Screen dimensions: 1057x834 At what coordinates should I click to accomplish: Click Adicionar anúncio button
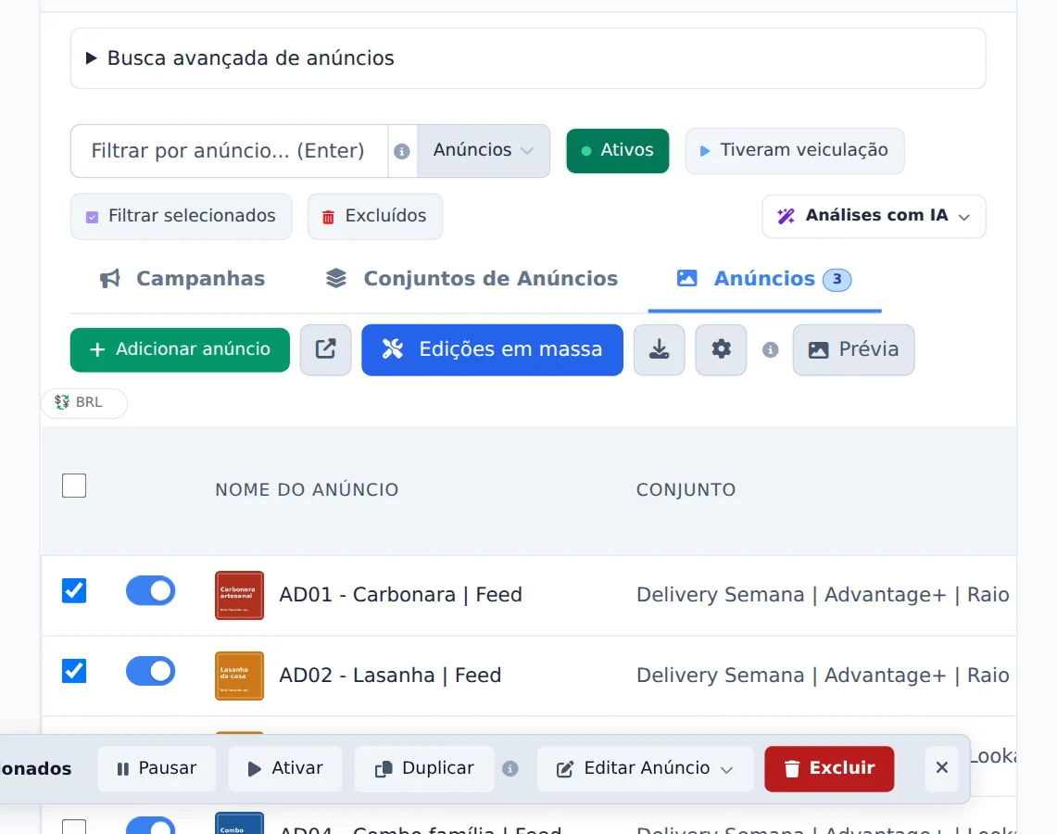[x=180, y=349]
